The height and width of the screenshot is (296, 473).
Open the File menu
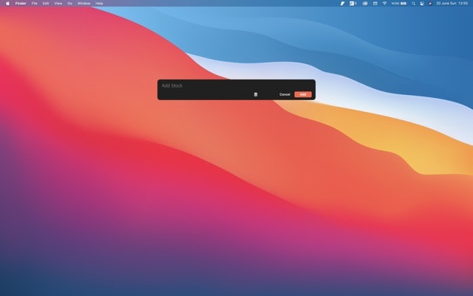tap(35, 4)
